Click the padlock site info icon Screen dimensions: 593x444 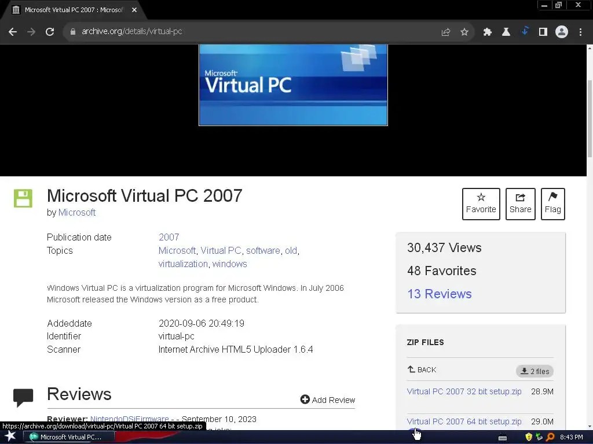pos(72,32)
